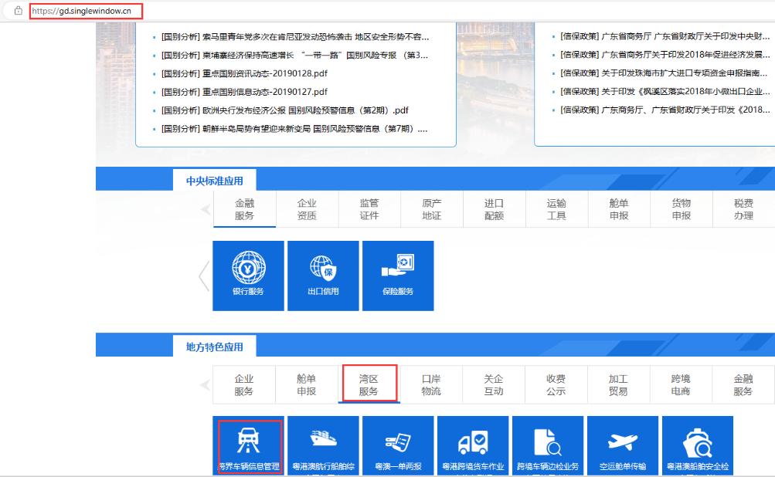Open 索马里青年党 国别分析 article link
The image size is (775, 477).
[x=295, y=36]
